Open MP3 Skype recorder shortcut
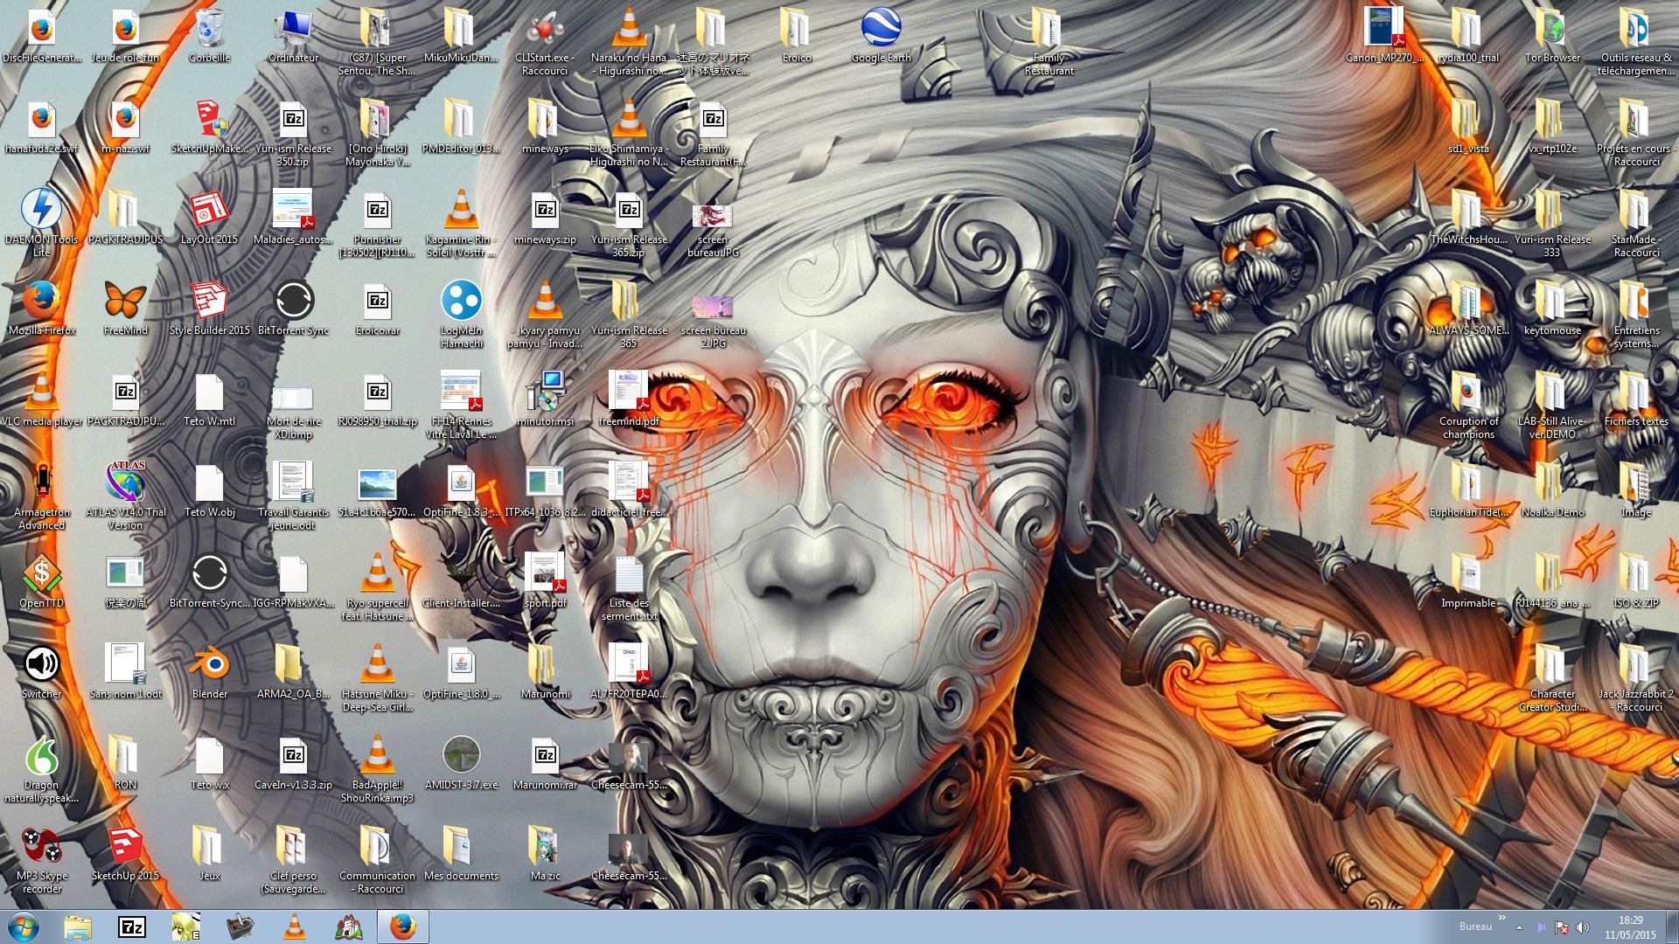Image resolution: width=1679 pixels, height=944 pixels. click(41, 859)
